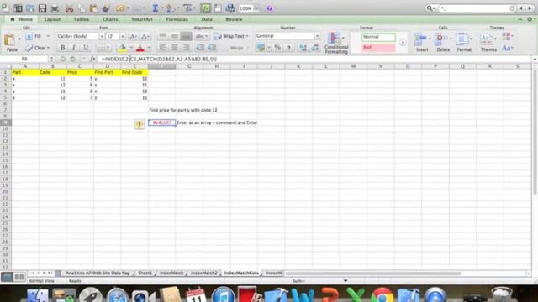The image size is (538, 302).
Task: Open the Help question mark icon
Action: (x=270, y=8)
